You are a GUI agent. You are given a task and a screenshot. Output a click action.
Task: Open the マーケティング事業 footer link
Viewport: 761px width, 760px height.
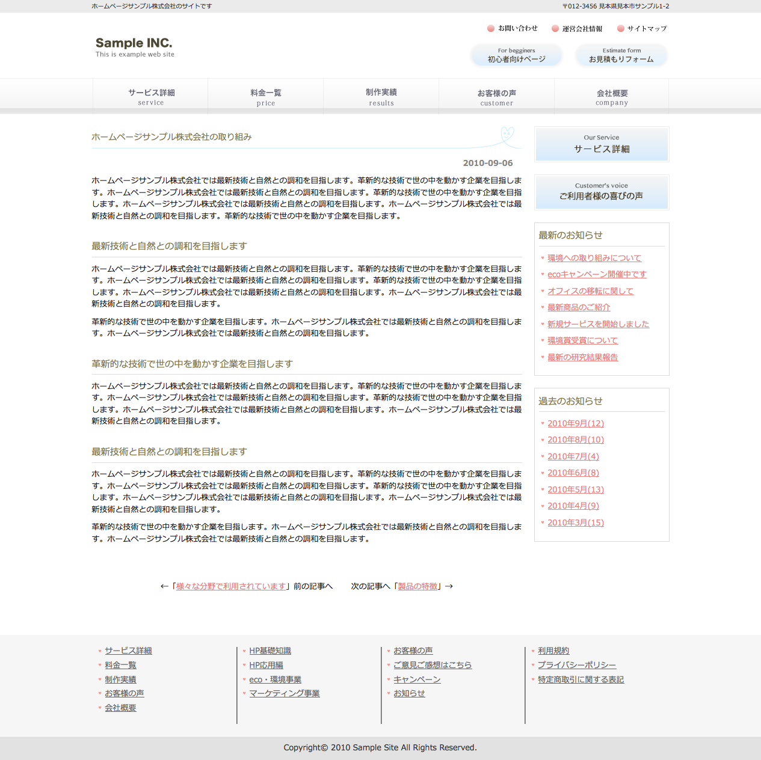(x=285, y=693)
